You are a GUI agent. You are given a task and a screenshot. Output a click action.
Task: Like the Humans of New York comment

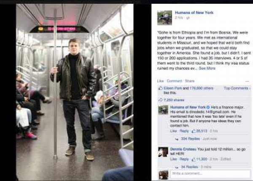pyautogui.click(x=173, y=131)
